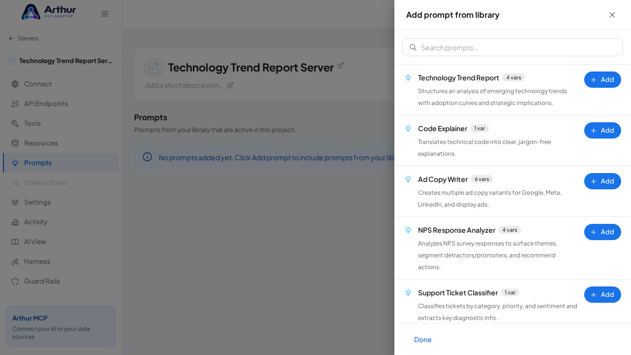Click the search magnifier icon in library panel

click(x=413, y=47)
